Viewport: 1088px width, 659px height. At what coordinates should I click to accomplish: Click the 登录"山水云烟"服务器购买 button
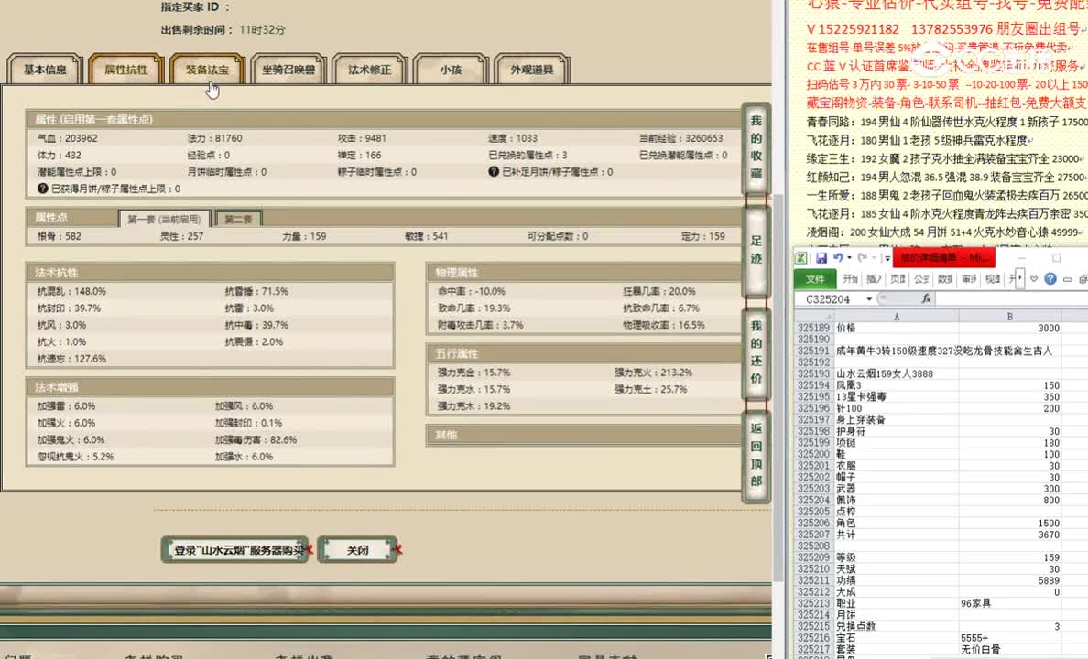[x=234, y=549]
